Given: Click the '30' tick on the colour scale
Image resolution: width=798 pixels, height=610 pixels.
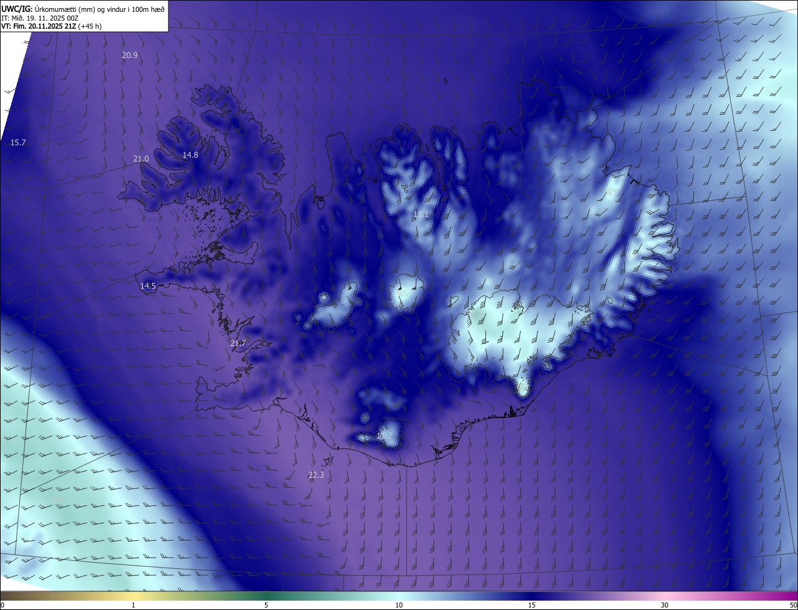Looking at the screenshot, I should (x=665, y=606).
